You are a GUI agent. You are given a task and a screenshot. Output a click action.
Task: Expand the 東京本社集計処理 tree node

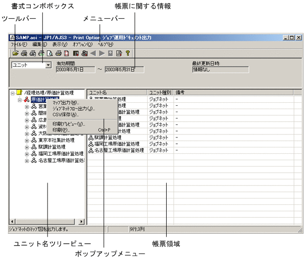27,140
